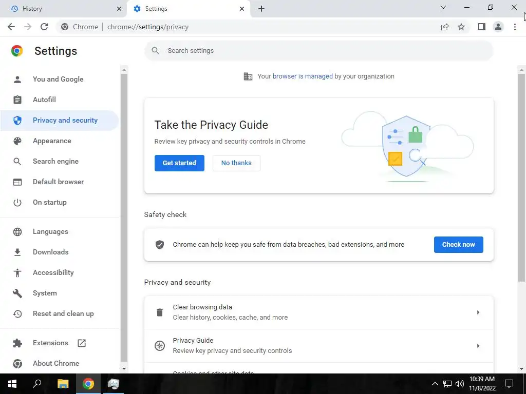Open the taskbar app next to Chrome
Image resolution: width=526 pixels, height=394 pixels.
click(114, 384)
